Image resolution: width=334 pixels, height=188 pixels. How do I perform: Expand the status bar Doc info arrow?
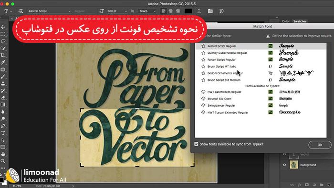tap(73, 186)
